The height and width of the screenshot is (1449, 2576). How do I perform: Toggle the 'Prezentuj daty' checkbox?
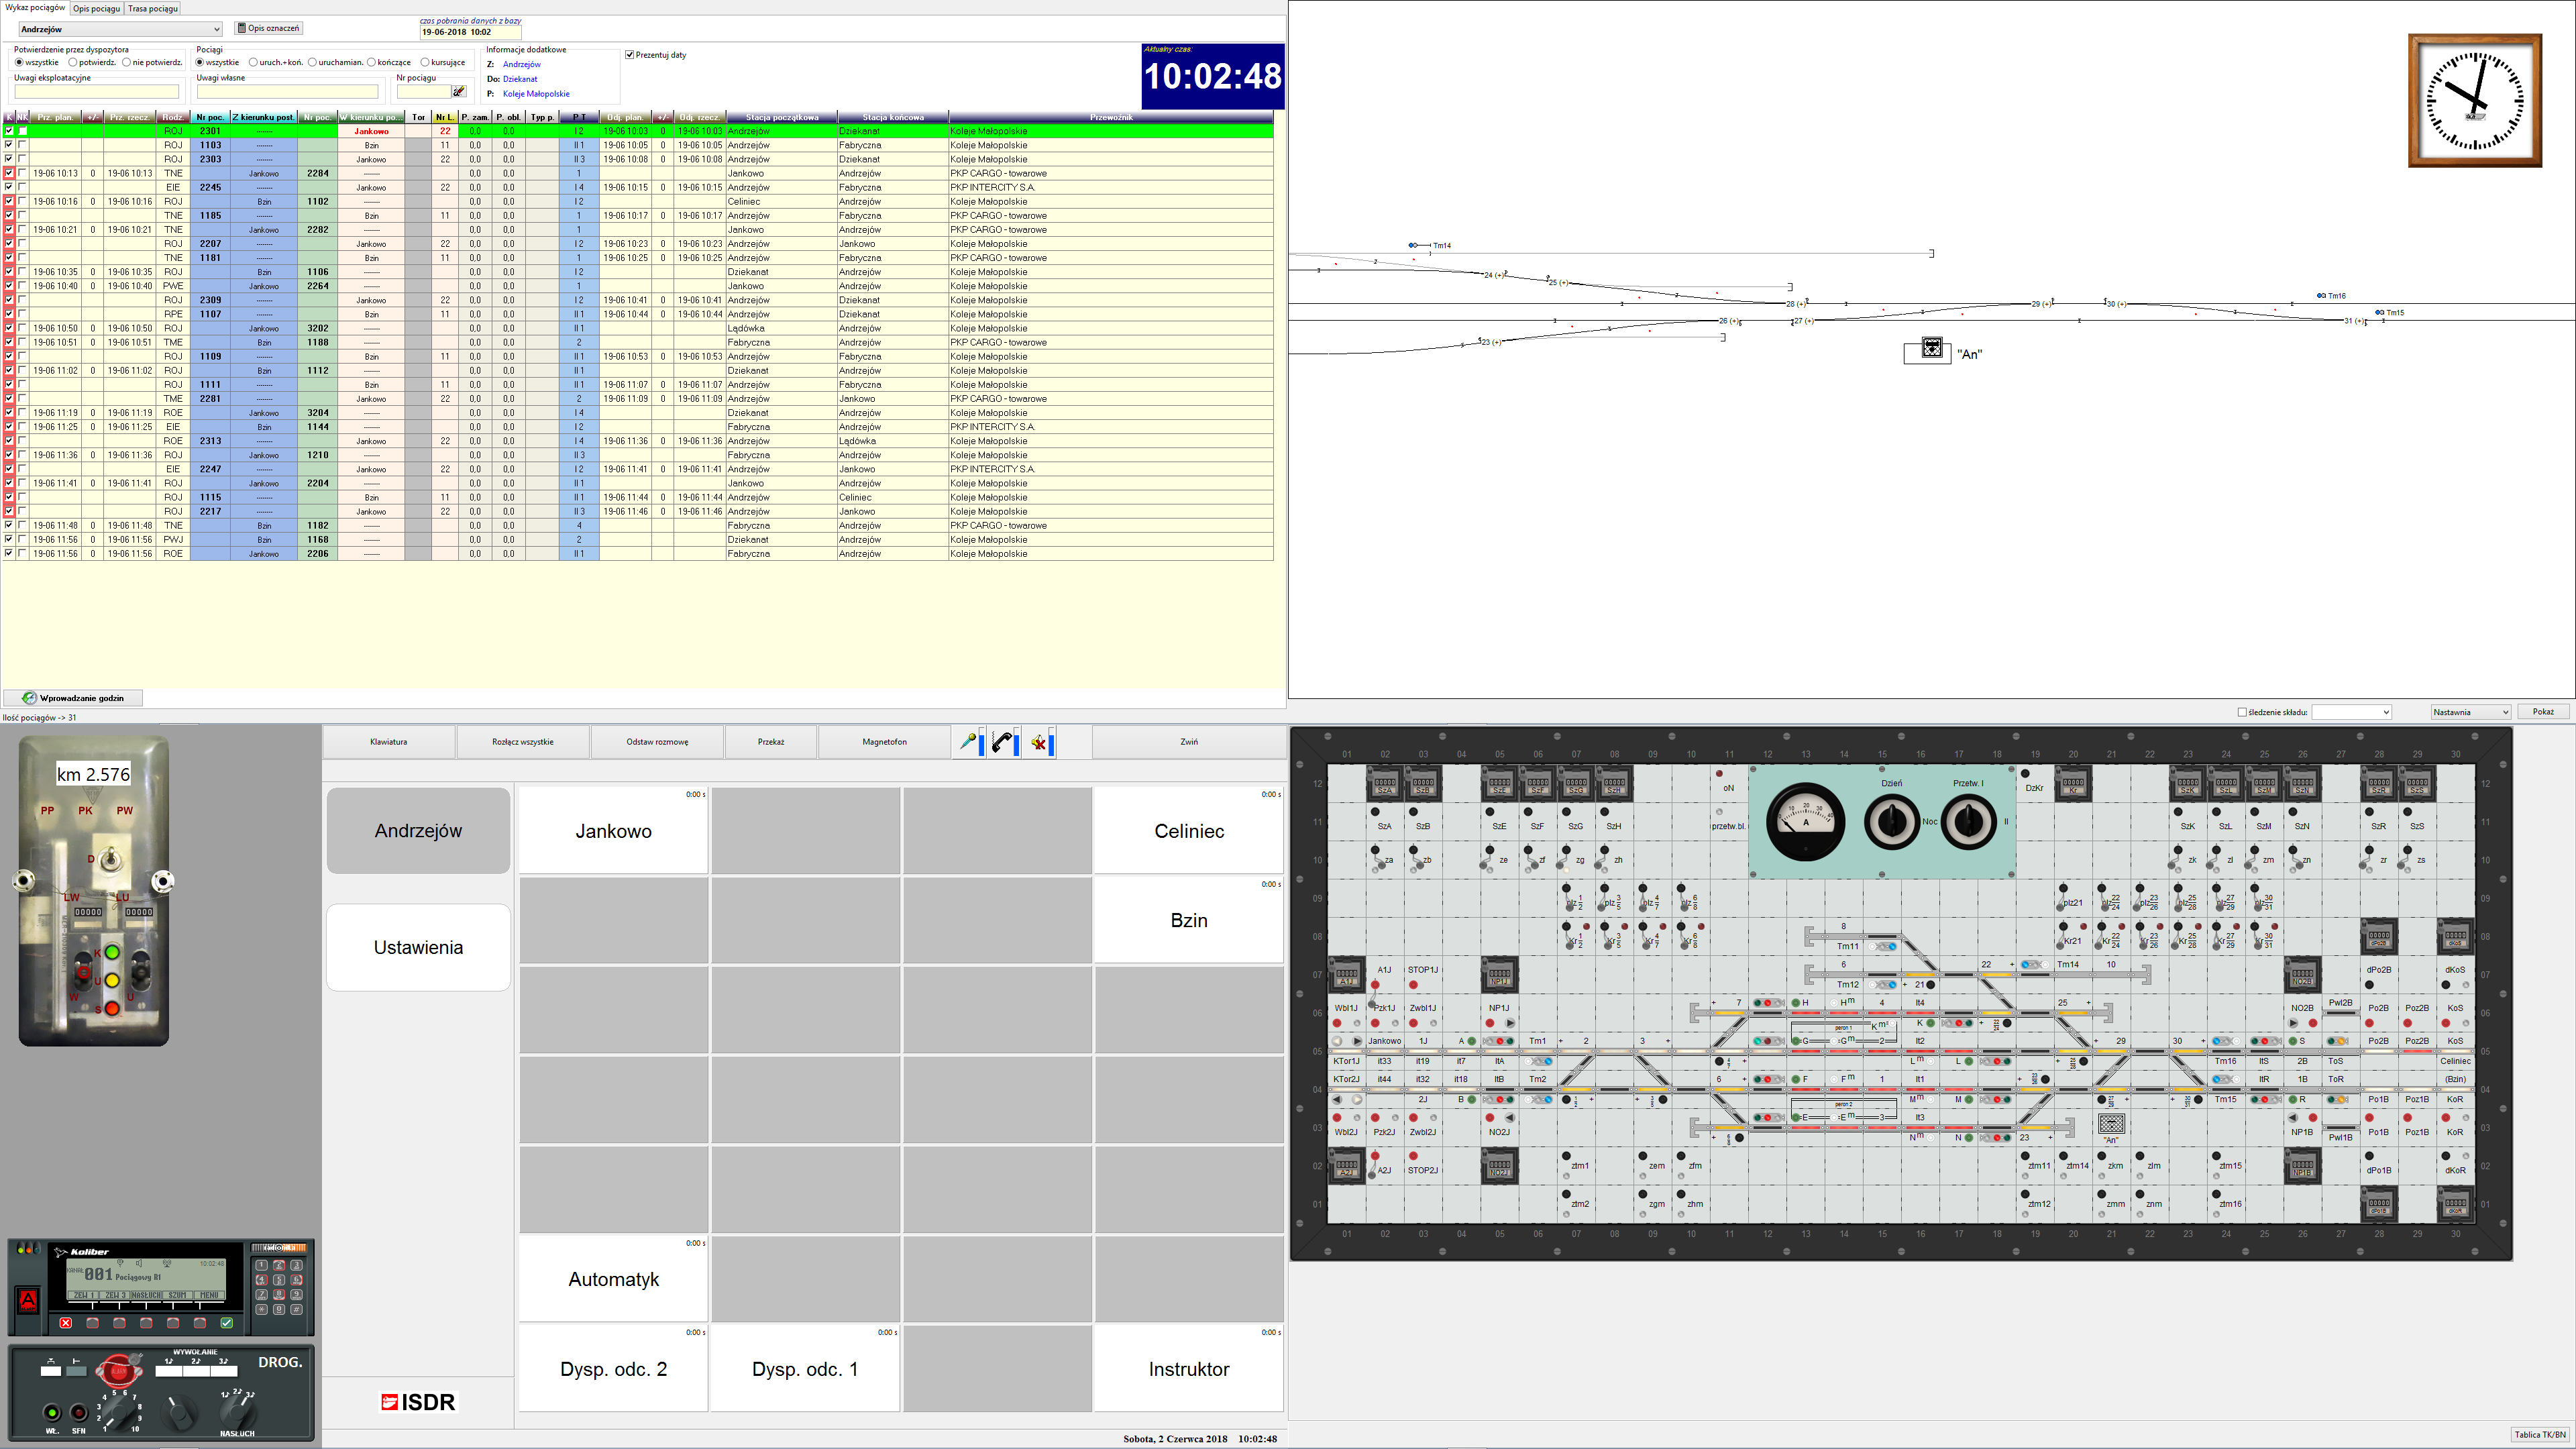tap(630, 55)
